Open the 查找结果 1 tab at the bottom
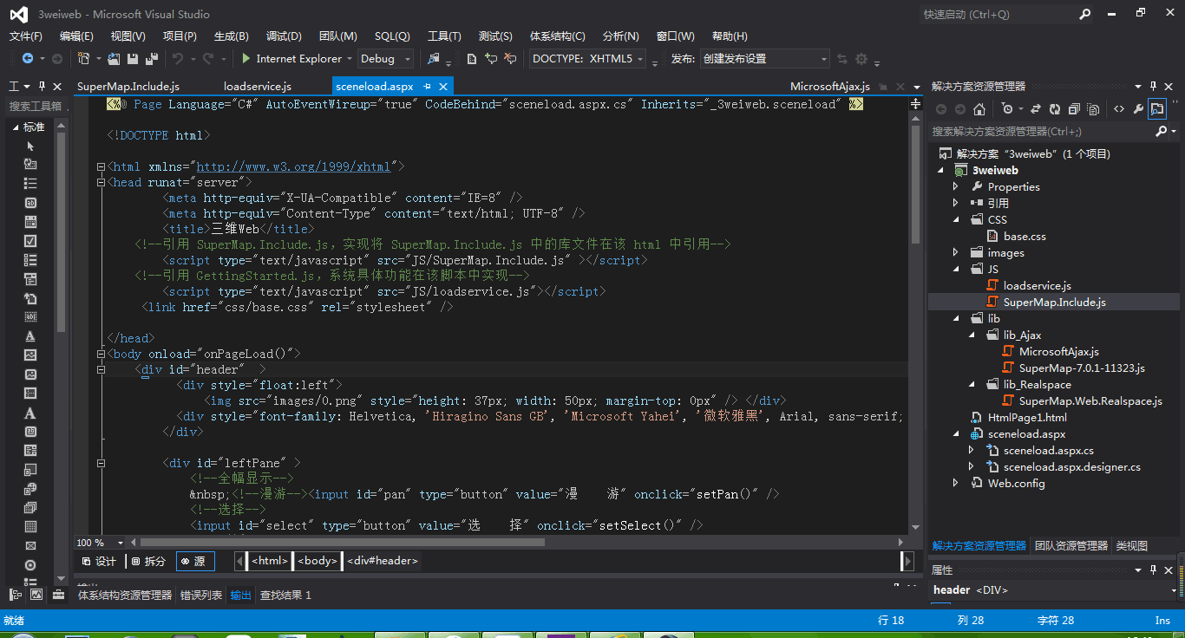 click(x=285, y=596)
